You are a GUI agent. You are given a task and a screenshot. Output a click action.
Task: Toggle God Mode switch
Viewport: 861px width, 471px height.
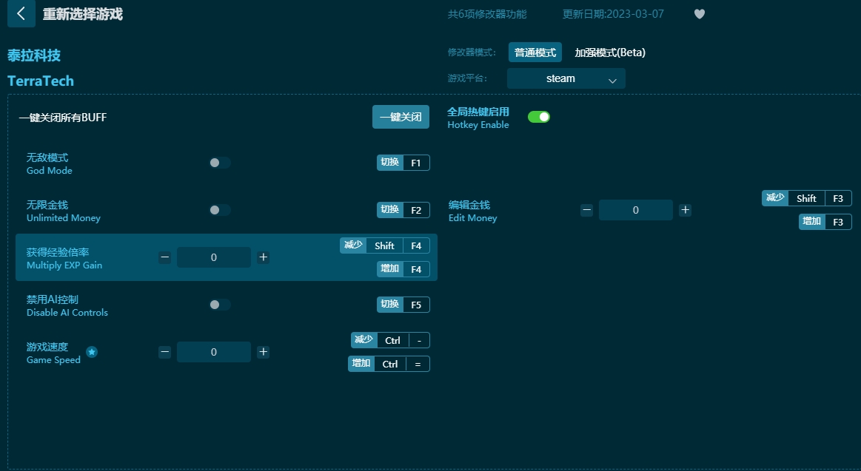219,163
